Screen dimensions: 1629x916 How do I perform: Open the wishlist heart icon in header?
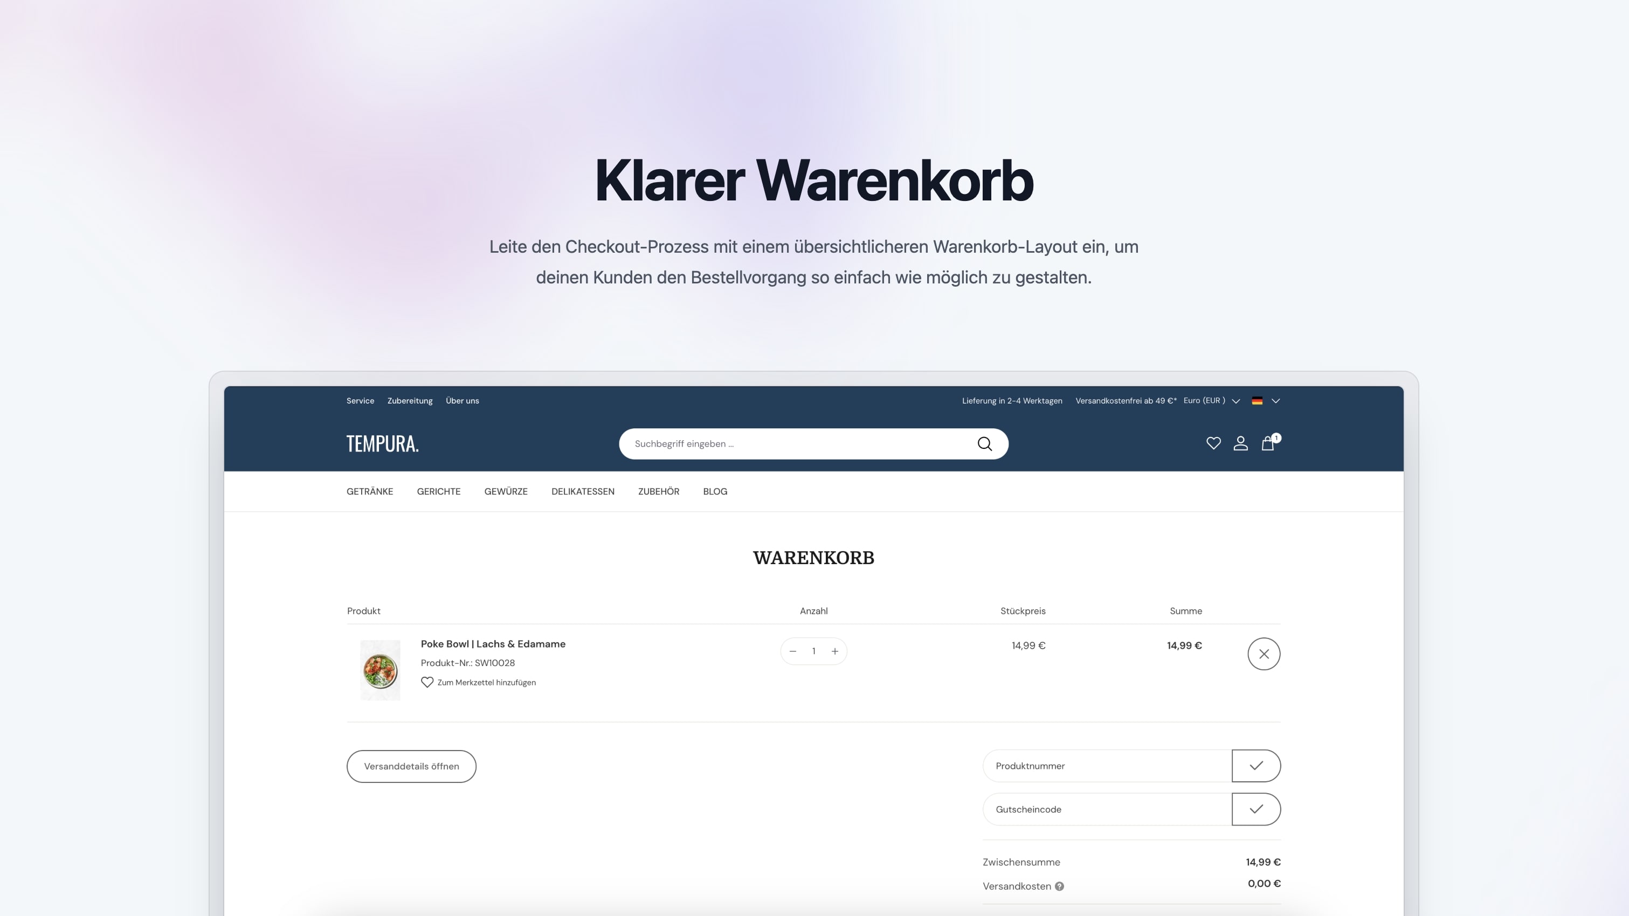(x=1213, y=443)
